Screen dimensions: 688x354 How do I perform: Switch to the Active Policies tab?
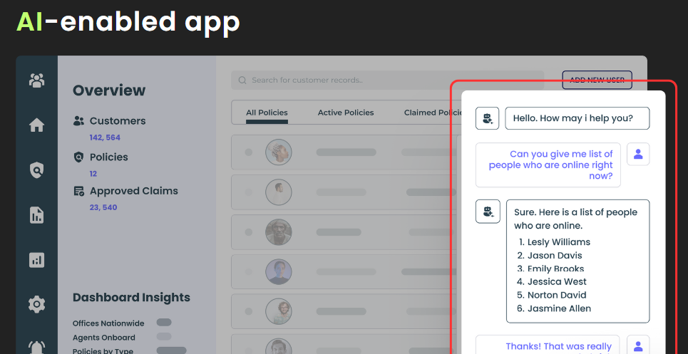pos(346,113)
